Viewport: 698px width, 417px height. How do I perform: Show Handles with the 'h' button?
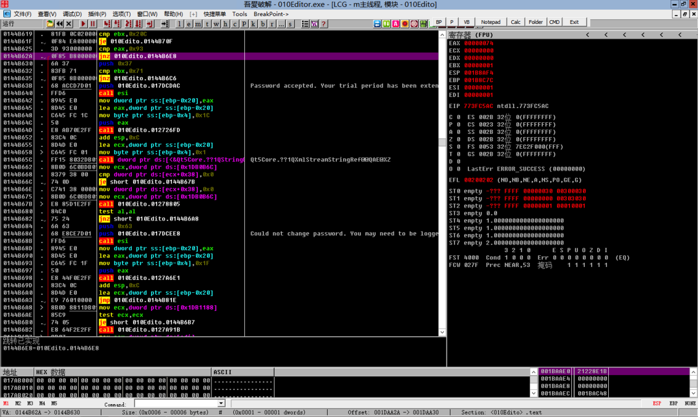coord(226,24)
